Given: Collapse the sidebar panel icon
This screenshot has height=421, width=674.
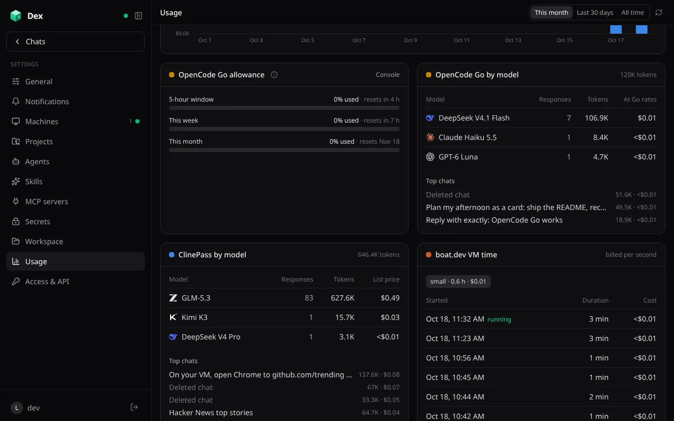Looking at the screenshot, I should coord(138,16).
